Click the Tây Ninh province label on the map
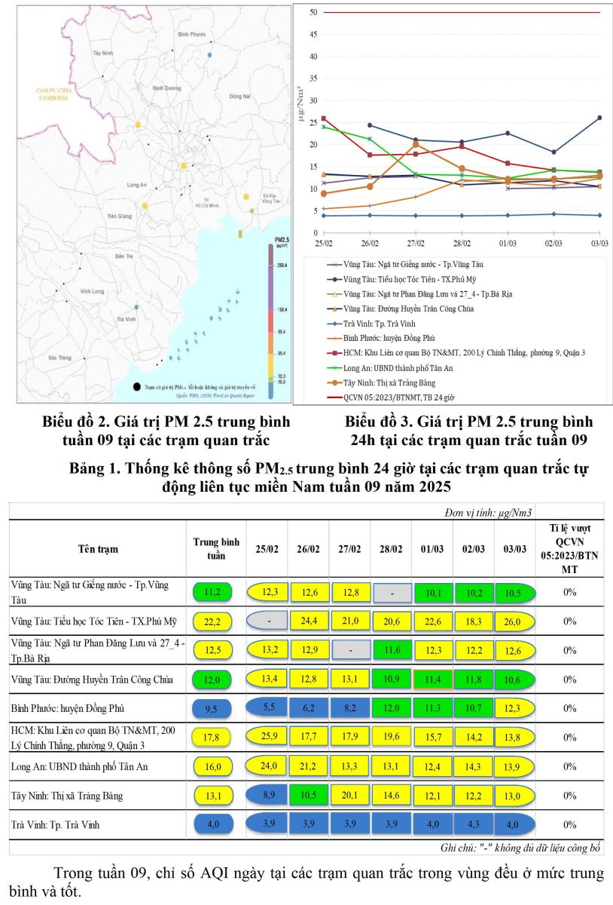This screenshot has height=905, width=613. [x=102, y=54]
